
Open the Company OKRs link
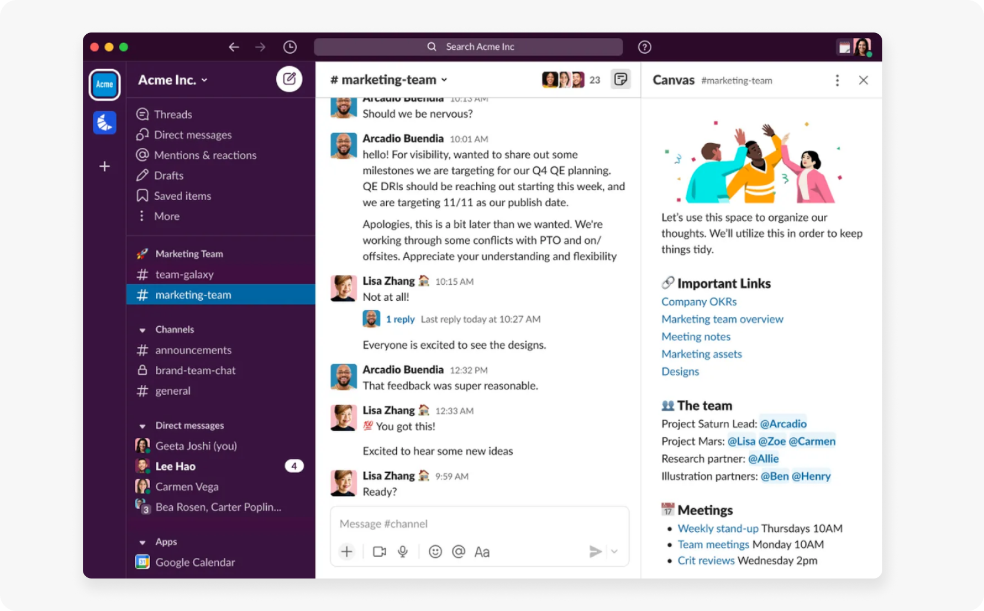698,301
